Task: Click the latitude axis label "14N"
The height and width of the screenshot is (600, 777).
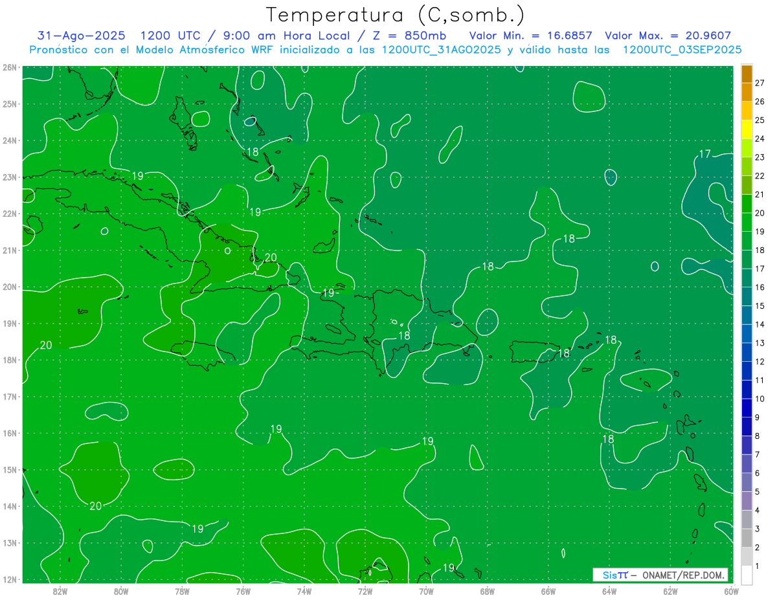Action: pyautogui.click(x=9, y=506)
